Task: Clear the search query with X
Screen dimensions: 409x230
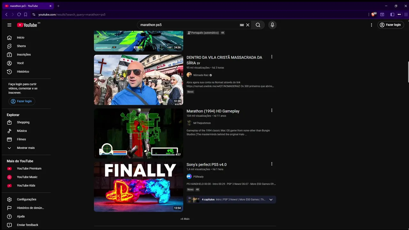Action: [x=248, y=25]
